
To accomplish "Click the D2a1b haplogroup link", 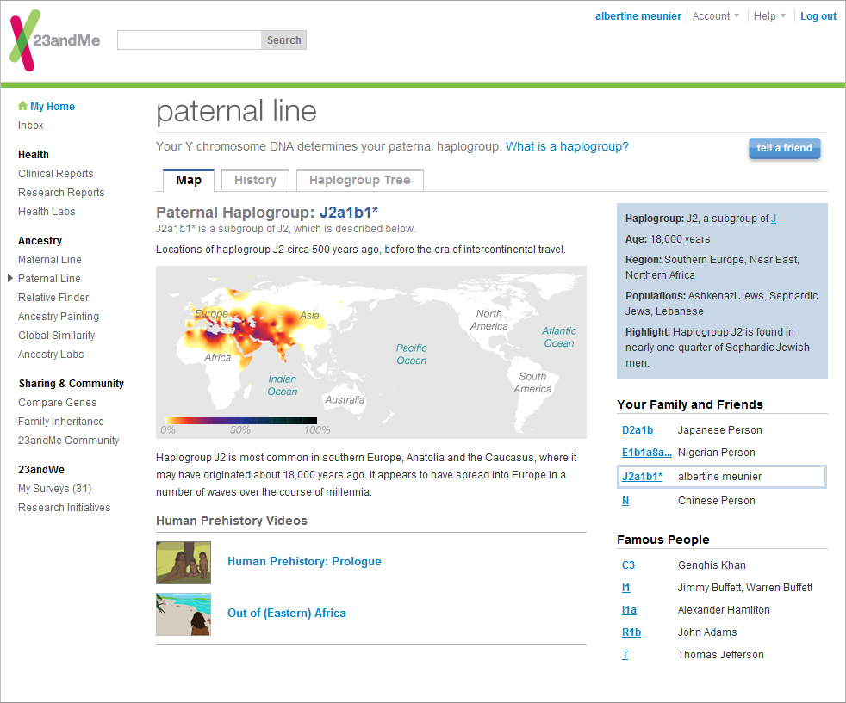I will [638, 430].
